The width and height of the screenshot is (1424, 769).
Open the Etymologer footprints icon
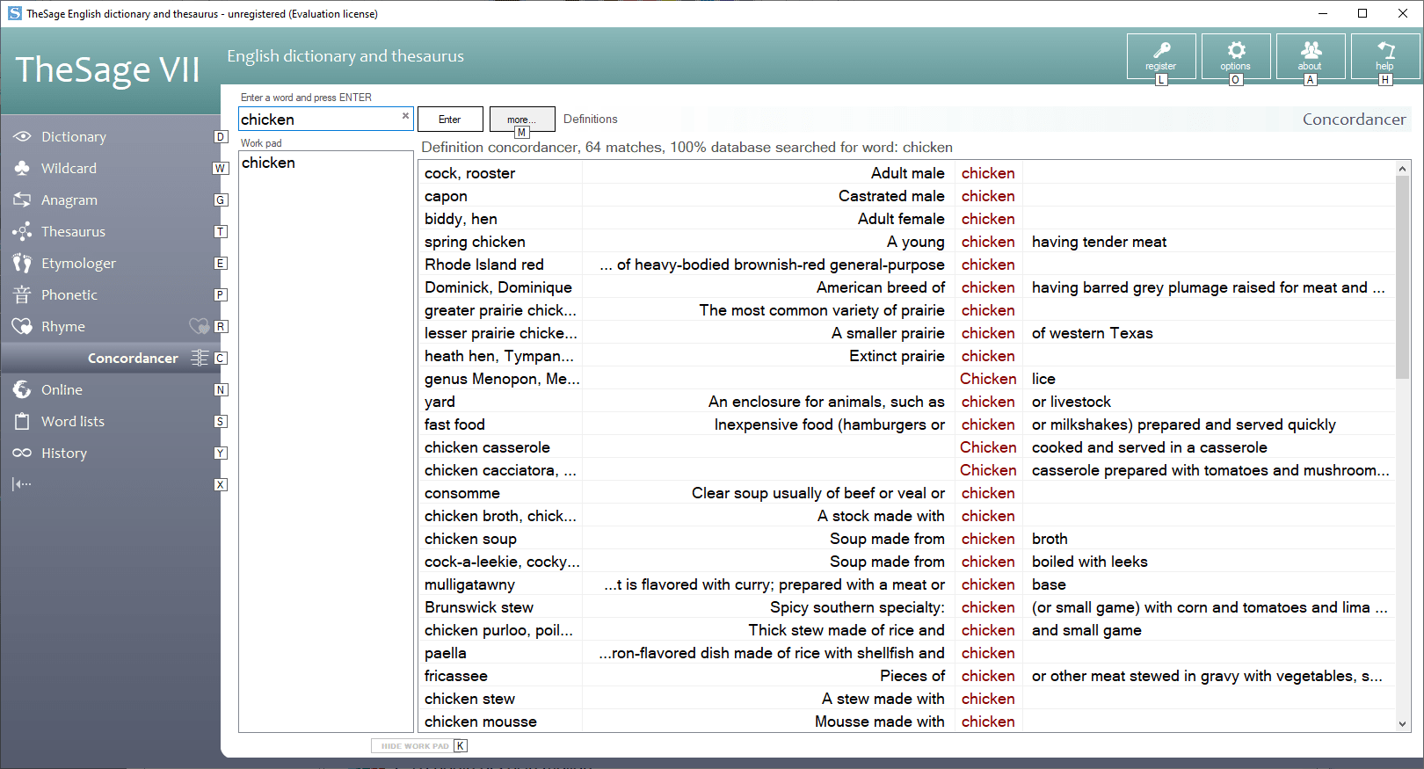(22, 263)
